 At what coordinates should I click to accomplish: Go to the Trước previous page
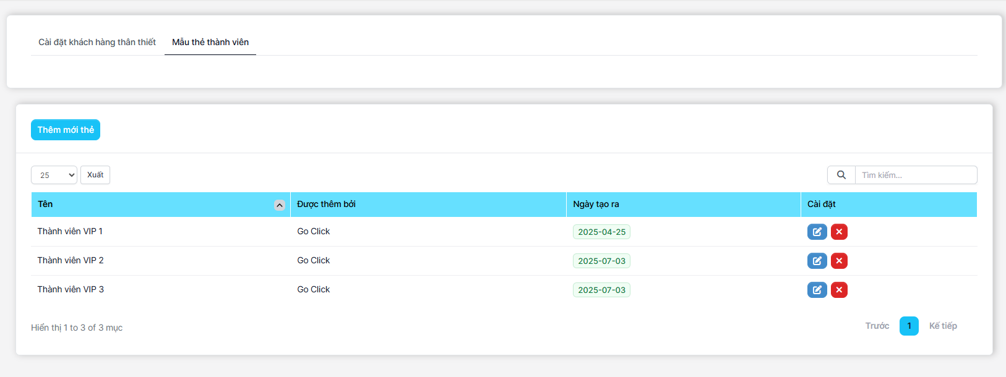tap(877, 326)
